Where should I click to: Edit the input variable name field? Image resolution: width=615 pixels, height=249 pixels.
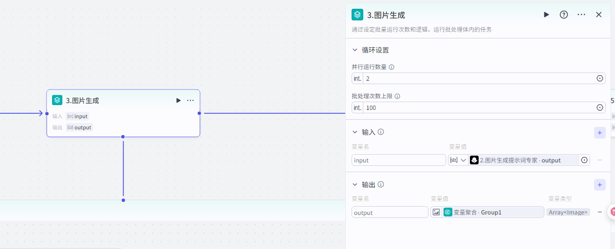point(398,160)
